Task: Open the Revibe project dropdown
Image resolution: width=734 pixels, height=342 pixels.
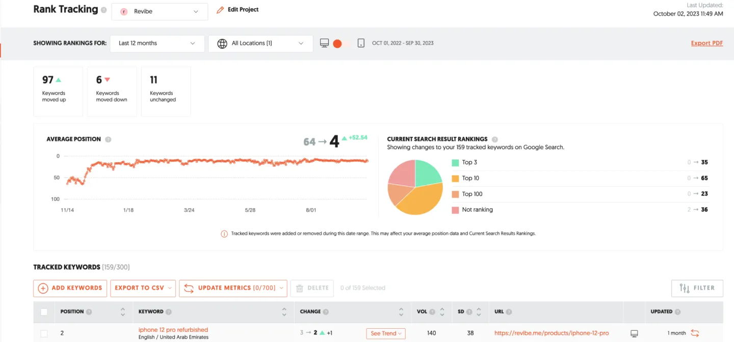Action: [x=160, y=12]
